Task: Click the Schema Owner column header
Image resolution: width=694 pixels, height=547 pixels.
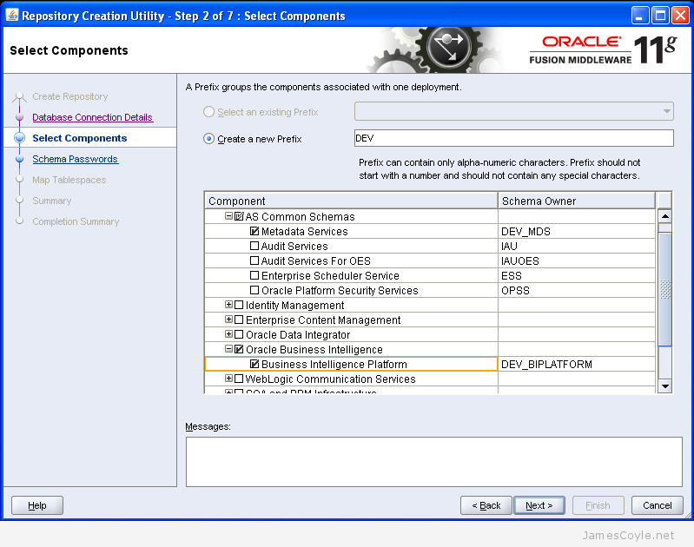Action: tap(576, 201)
